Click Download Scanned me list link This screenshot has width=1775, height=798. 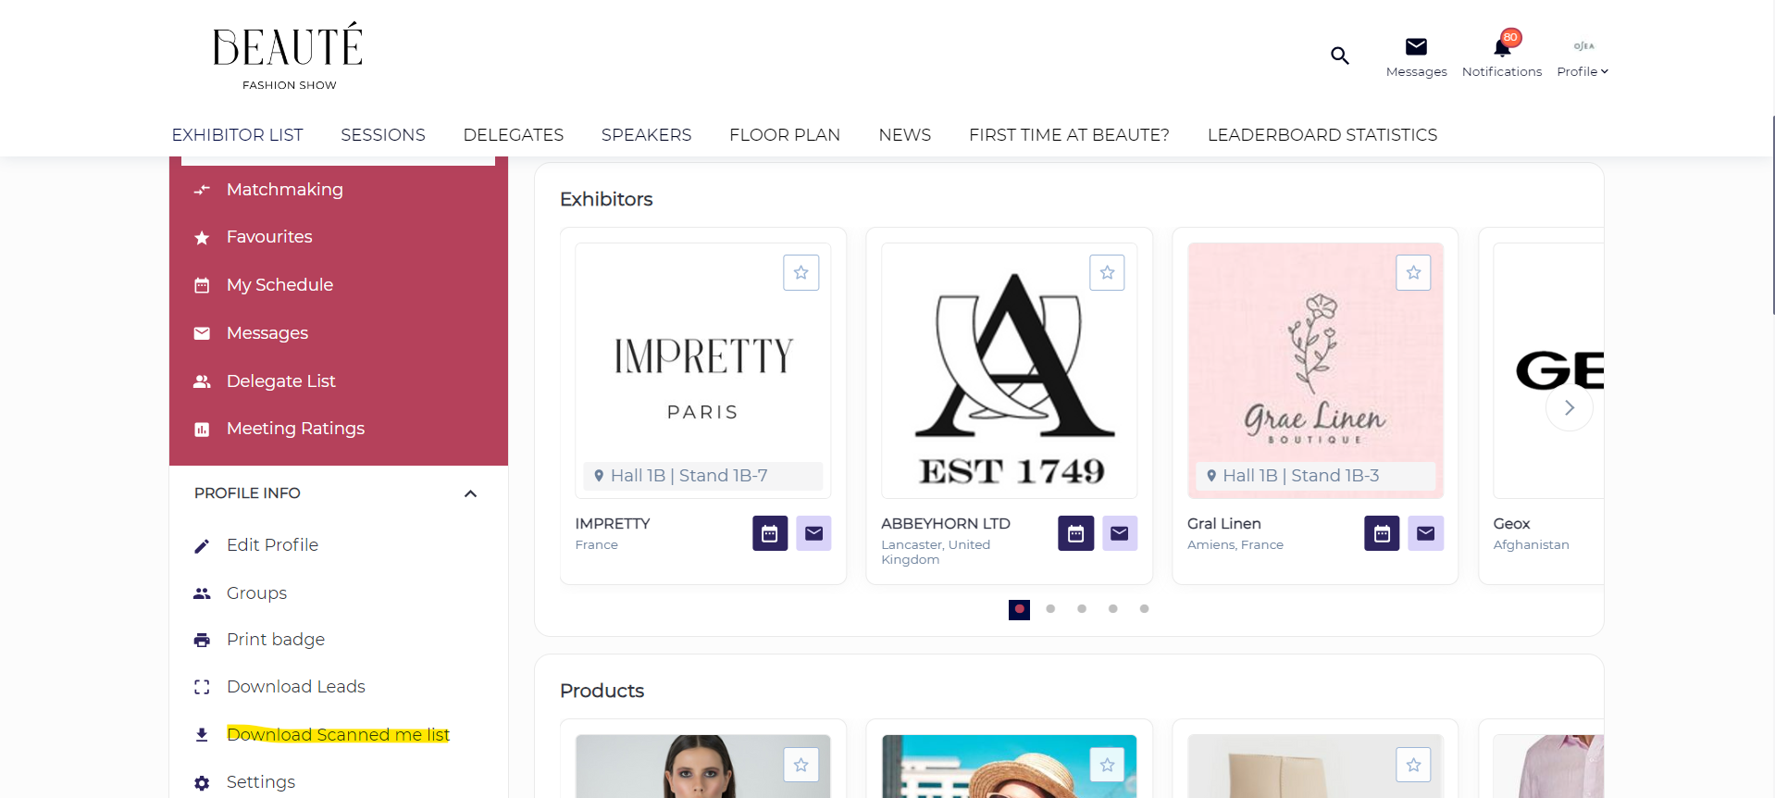(x=338, y=734)
